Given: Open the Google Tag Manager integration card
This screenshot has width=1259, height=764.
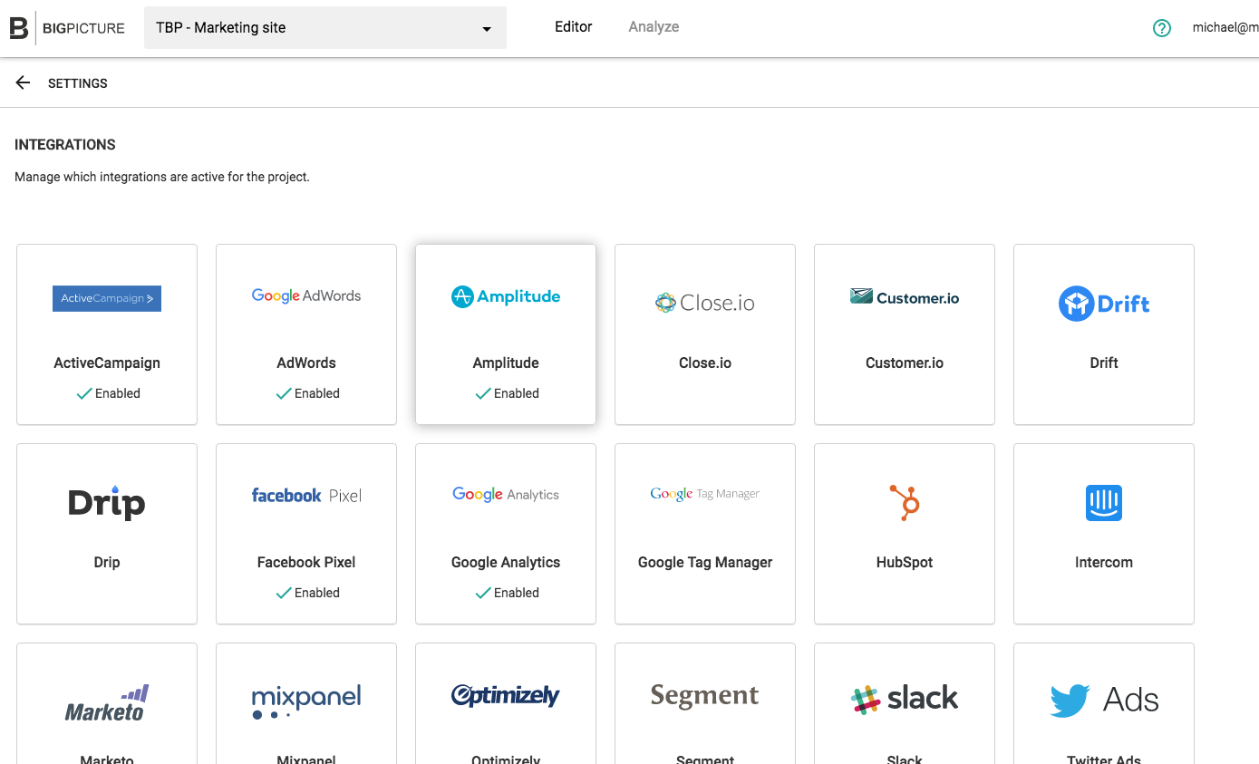Looking at the screenshot, I should click(705, 534).
